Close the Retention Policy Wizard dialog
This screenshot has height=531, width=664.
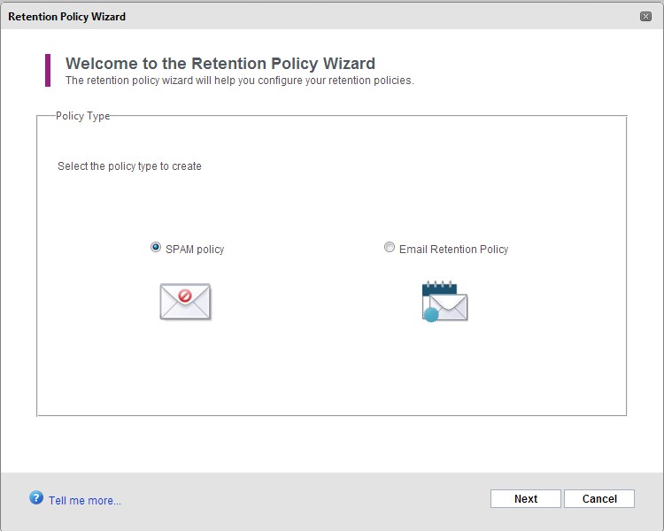[645, 16]
